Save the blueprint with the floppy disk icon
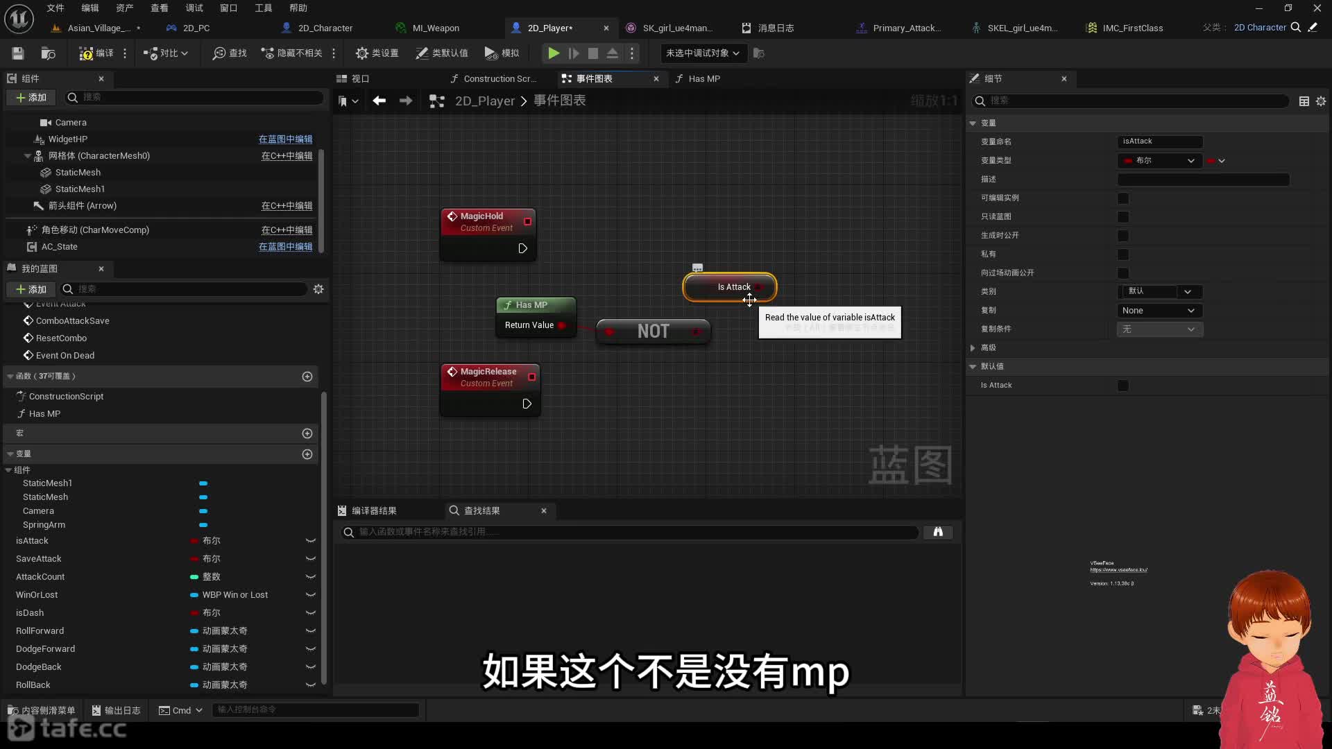The width and height of the screenshot is (1332, 749). 18,53
